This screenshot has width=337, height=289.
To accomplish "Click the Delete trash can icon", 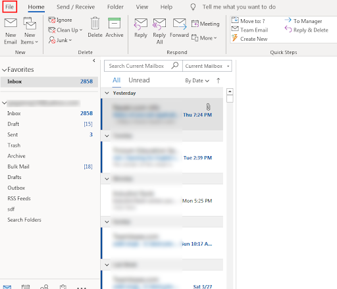I will click(x=95, y=23).
